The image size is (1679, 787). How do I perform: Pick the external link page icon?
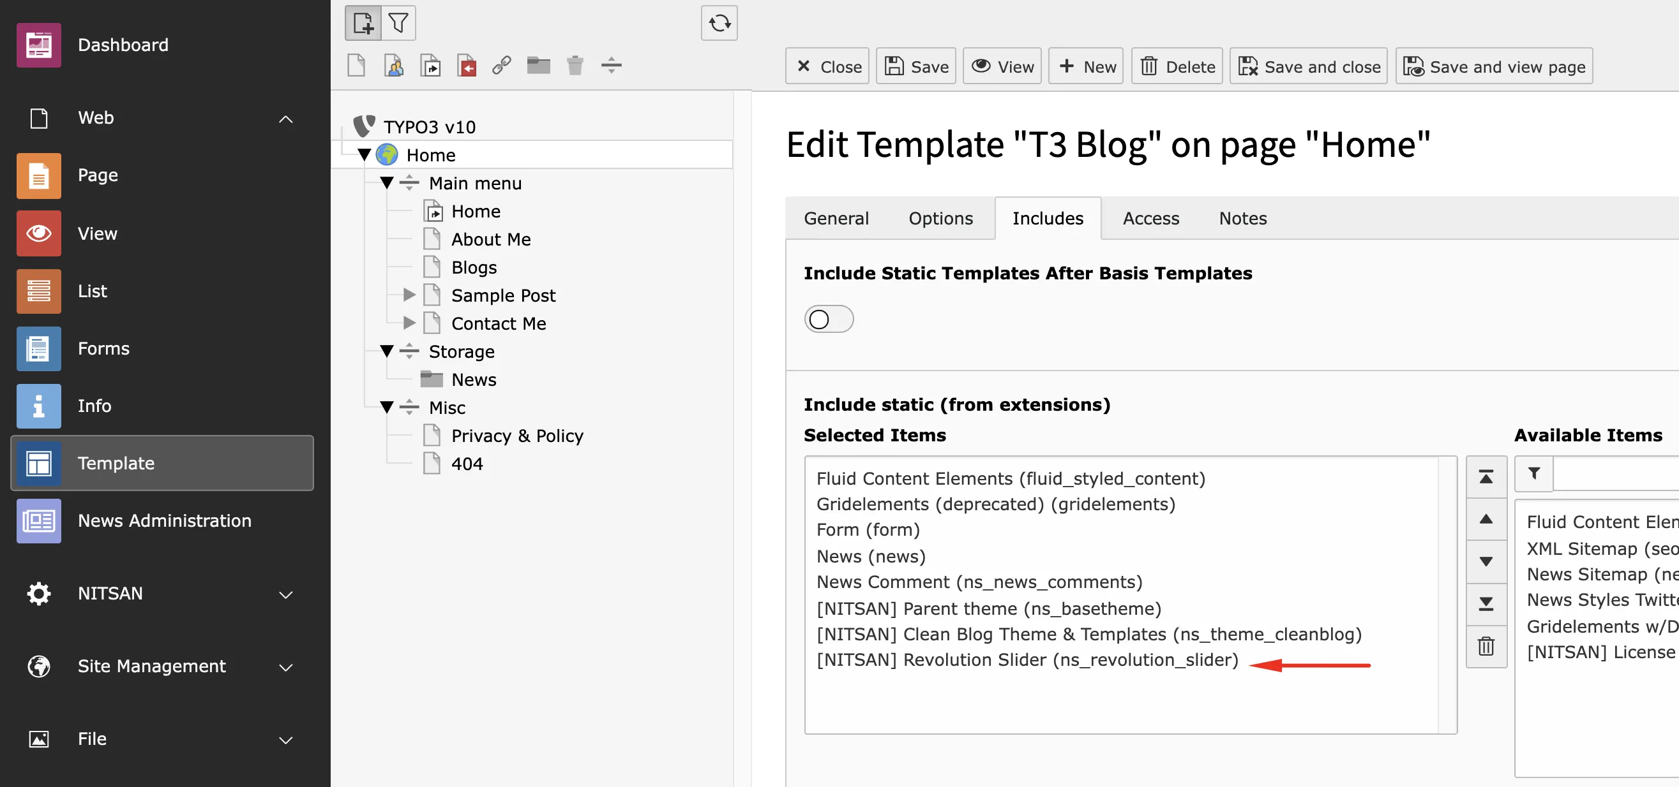(x=501, y=66)
